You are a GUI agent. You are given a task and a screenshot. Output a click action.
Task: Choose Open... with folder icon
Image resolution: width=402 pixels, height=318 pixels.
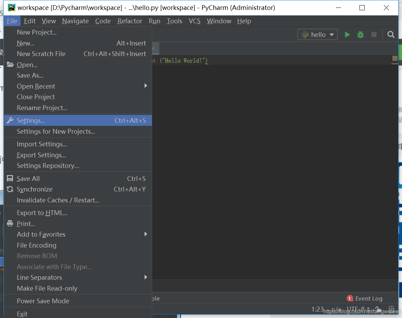[x=78, y=65]
